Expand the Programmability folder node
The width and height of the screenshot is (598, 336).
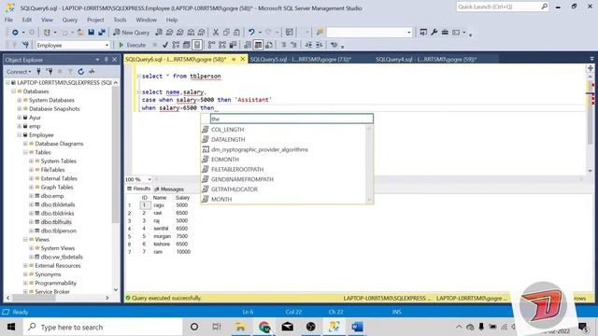point(25,283)
